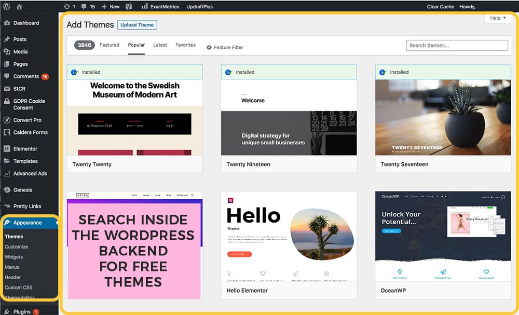Open Widgets under Appearance

click(x=13, y=257)
